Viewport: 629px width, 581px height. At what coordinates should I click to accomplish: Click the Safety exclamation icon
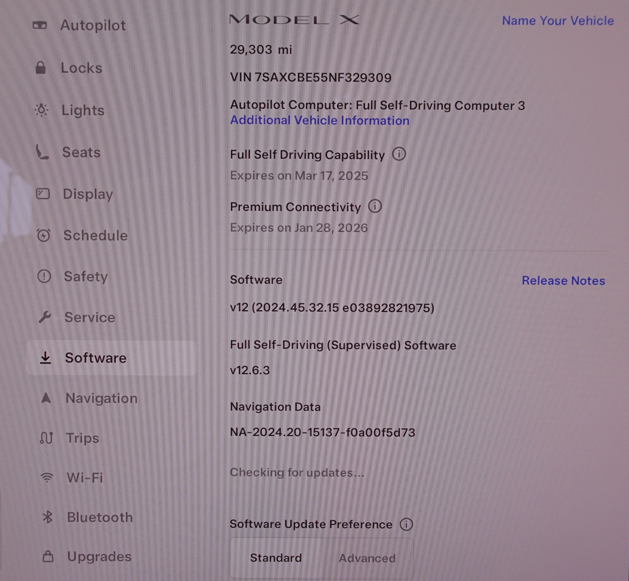44,276
